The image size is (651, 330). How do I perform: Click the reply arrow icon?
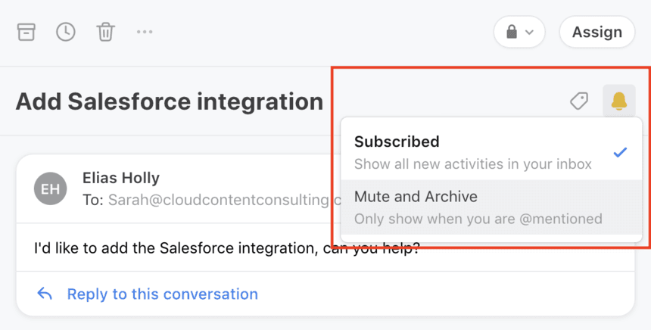click(x=45, y=294)
